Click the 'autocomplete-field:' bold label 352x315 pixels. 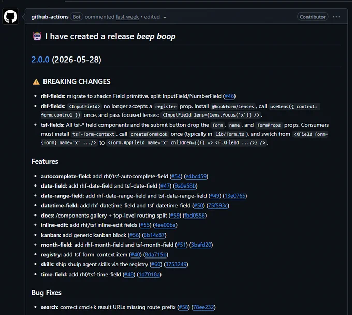[x=66, y=176]
